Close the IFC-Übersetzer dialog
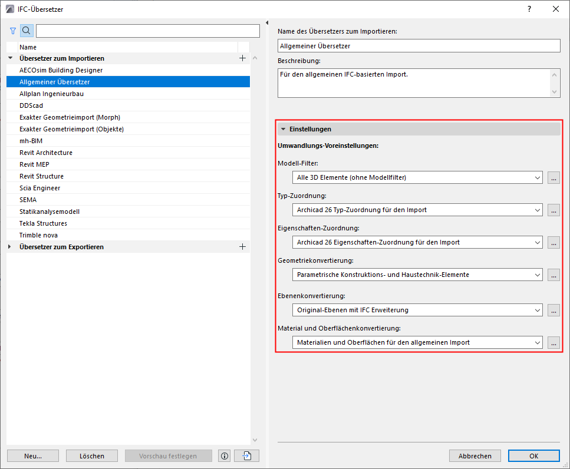 pyautogui.click(x=556, y=9)
